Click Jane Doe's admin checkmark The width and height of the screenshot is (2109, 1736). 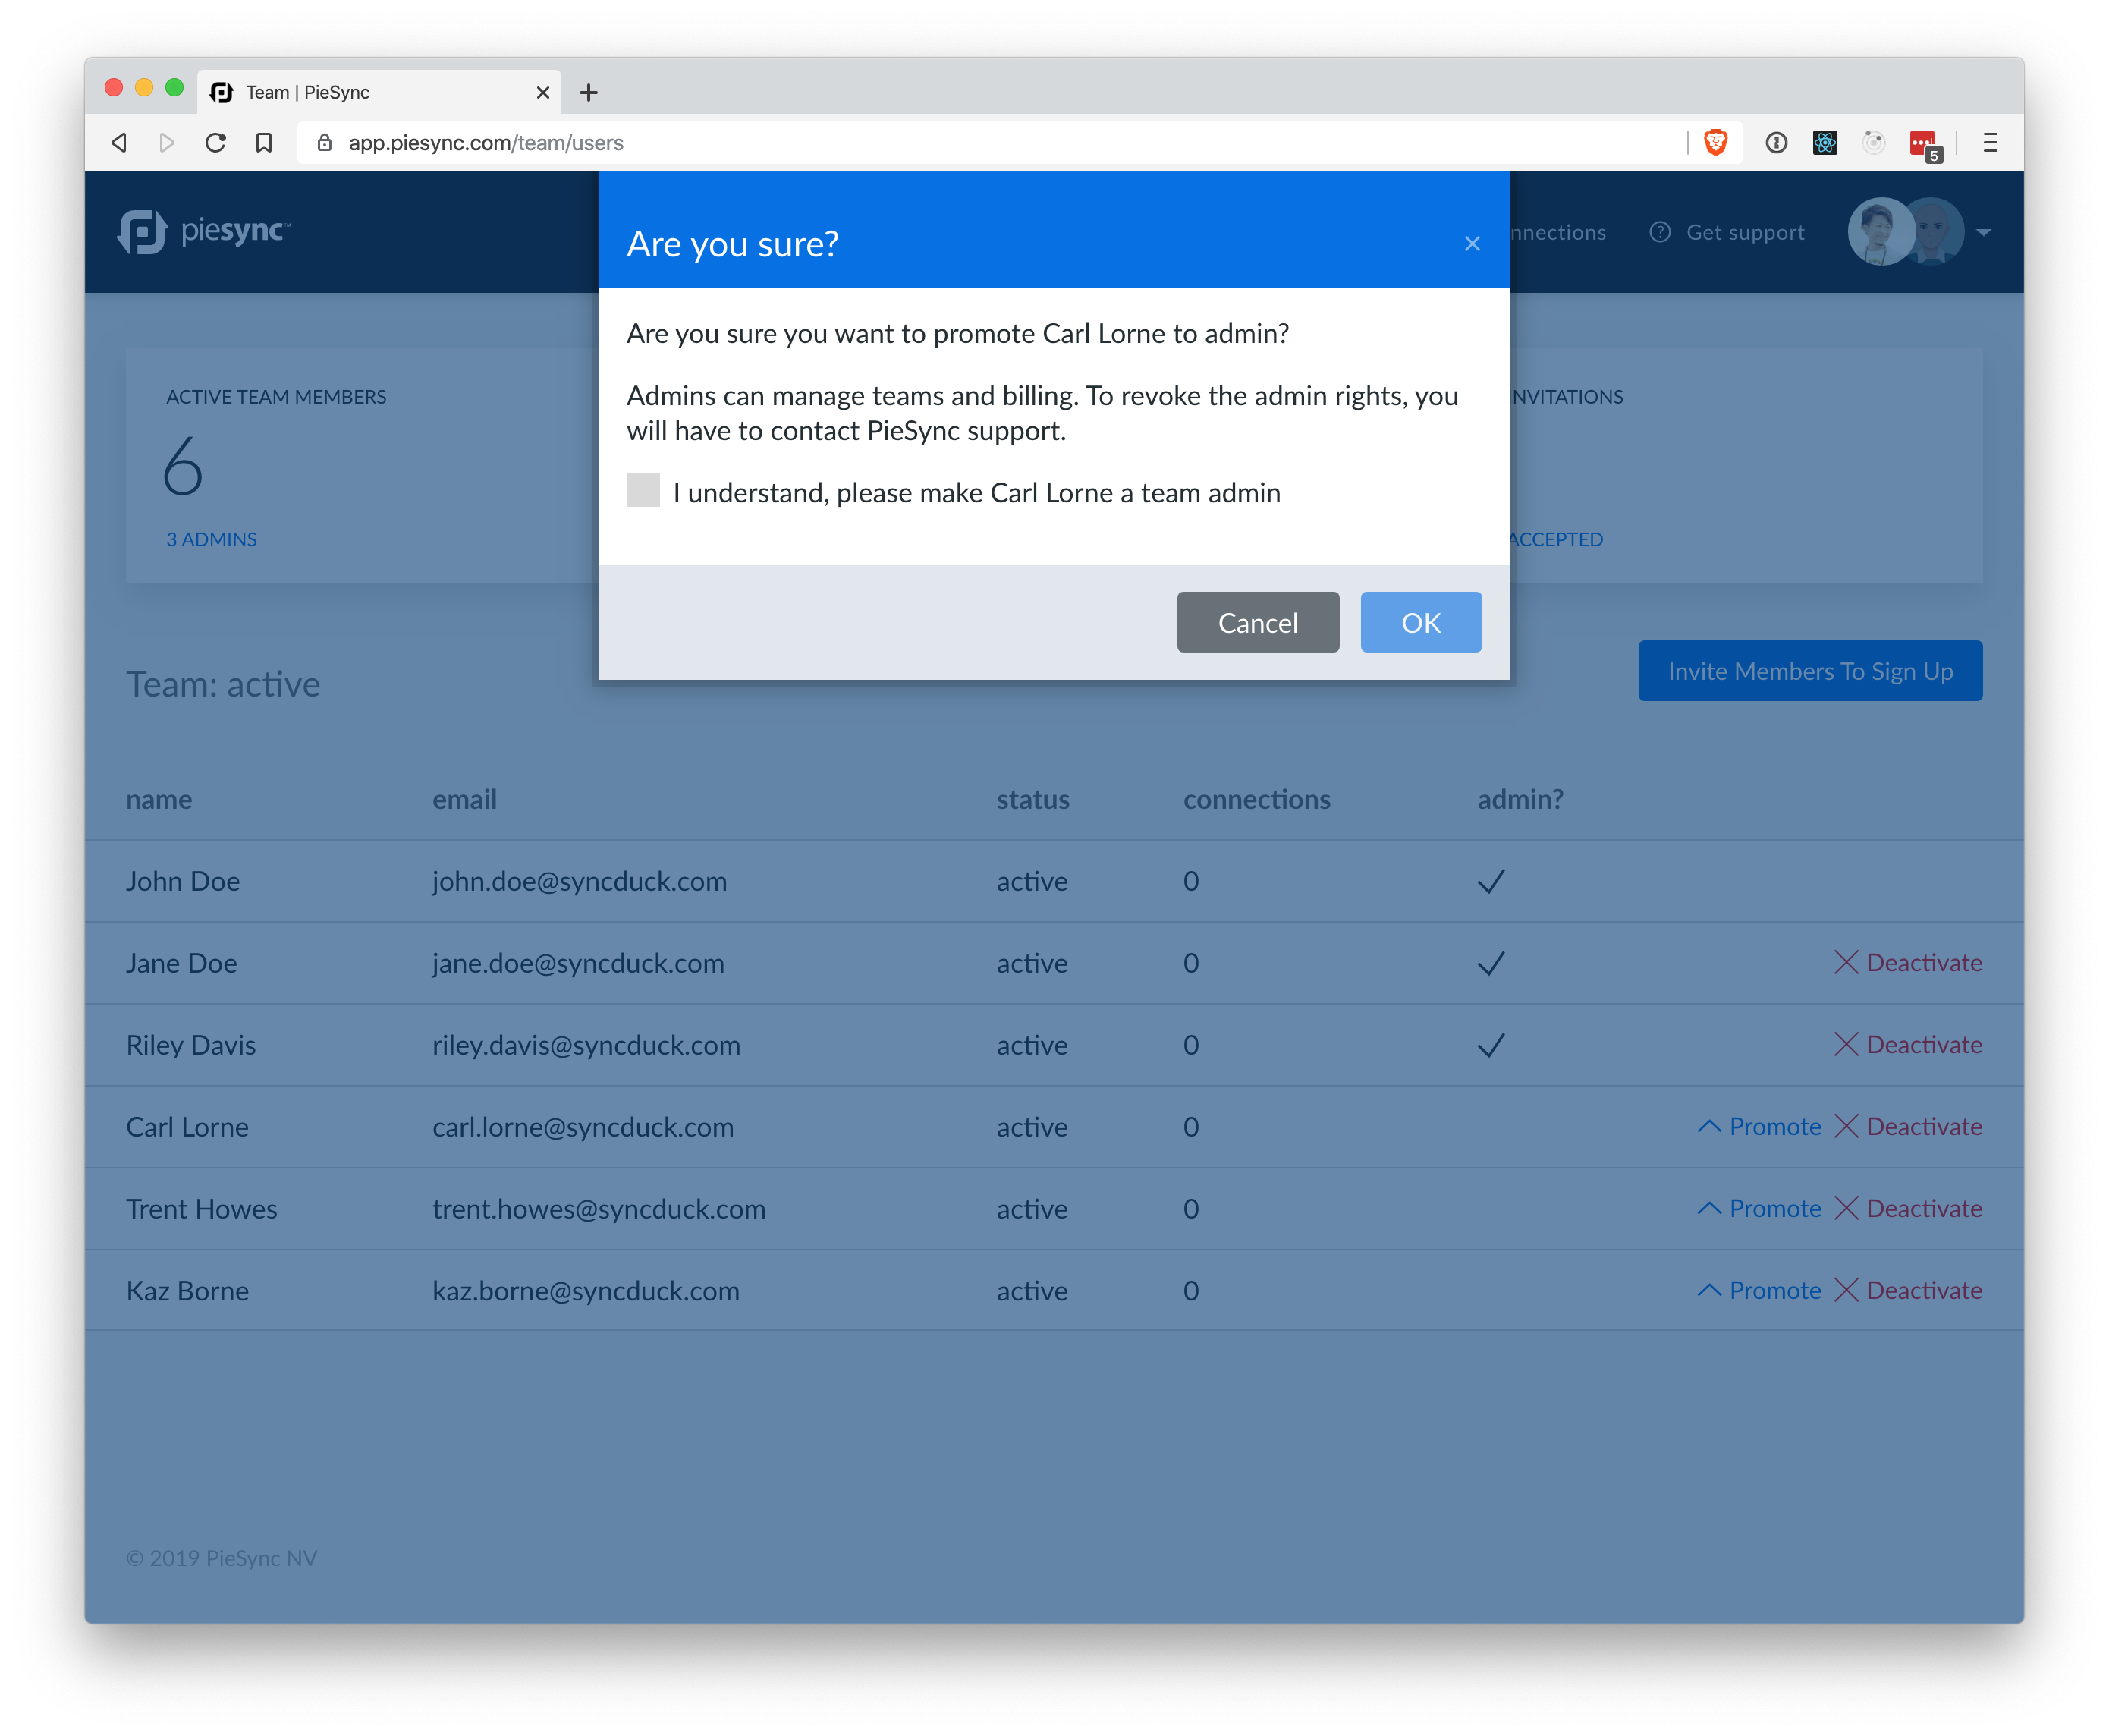[x=1491, y=964]
